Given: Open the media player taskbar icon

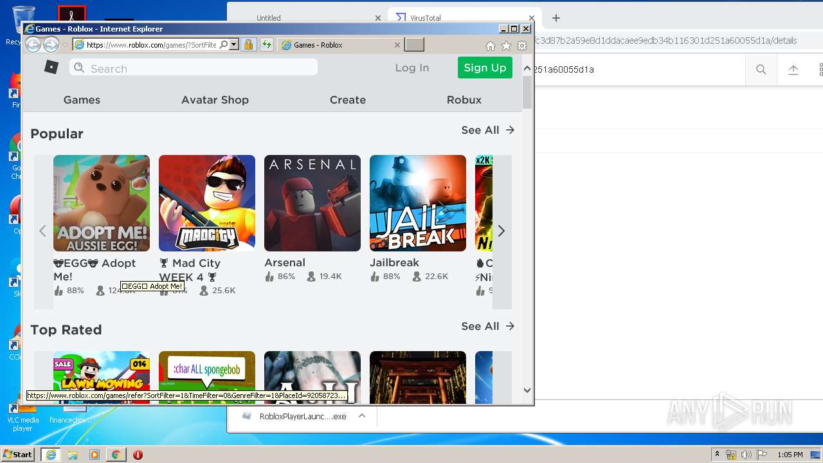Looking at the screenshot, I should (95, 455).
